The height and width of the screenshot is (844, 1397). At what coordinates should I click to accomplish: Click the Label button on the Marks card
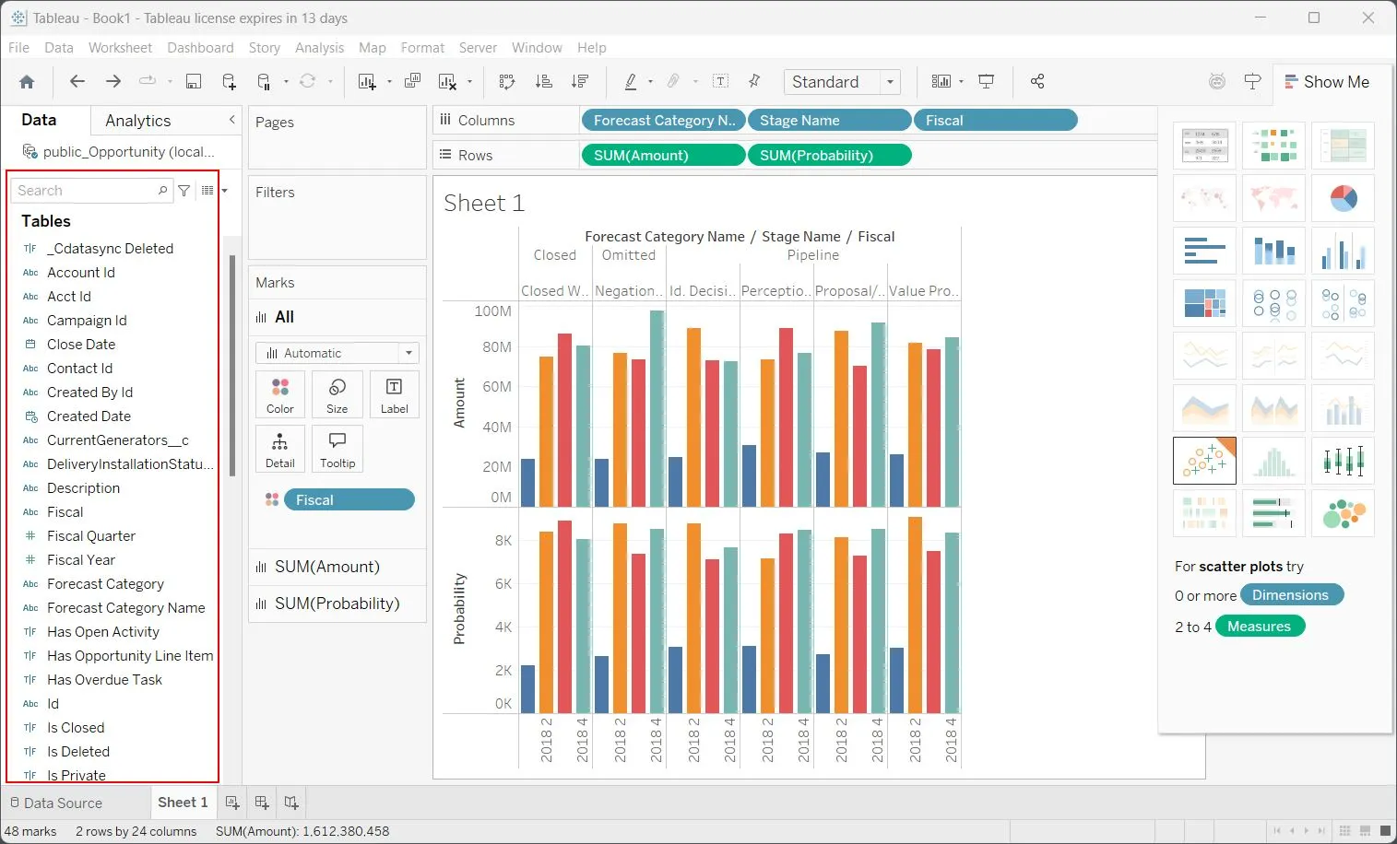pyautogui.click(x=394, y=394)
